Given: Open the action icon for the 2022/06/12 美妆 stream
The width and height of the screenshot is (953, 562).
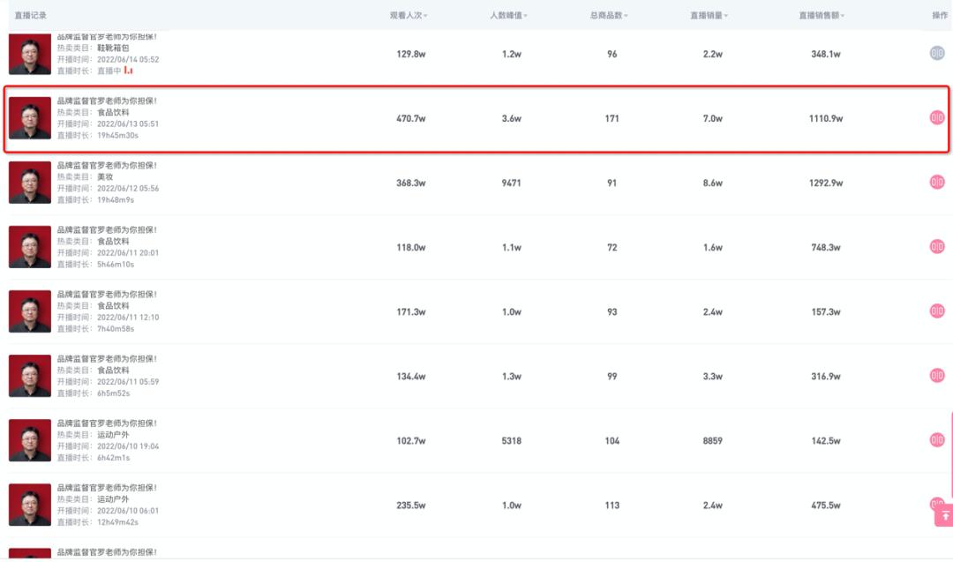Looking at the screenshot, I should (x=937, y=182).
